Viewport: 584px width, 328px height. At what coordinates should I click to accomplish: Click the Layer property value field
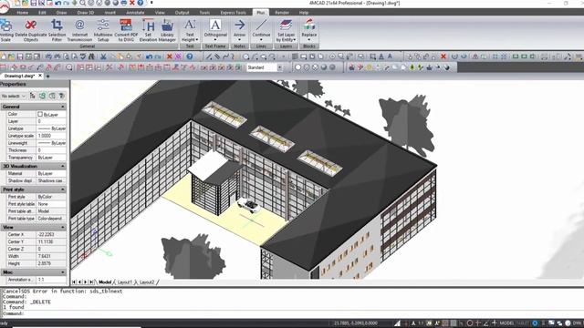(51, 121)
